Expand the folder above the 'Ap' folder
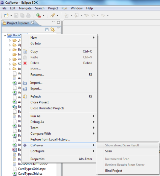Image resolution: width=160 pixels, height=176 pixels. tap(10, 40)
